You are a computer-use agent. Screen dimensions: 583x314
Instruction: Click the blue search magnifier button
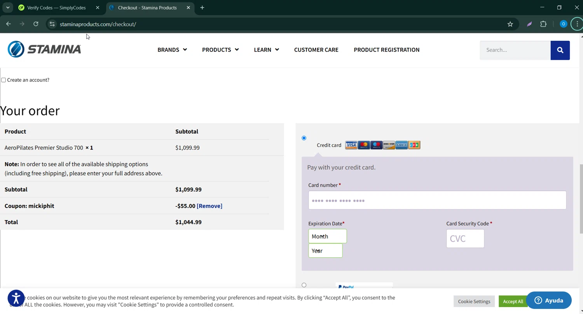tap(560, 50)
